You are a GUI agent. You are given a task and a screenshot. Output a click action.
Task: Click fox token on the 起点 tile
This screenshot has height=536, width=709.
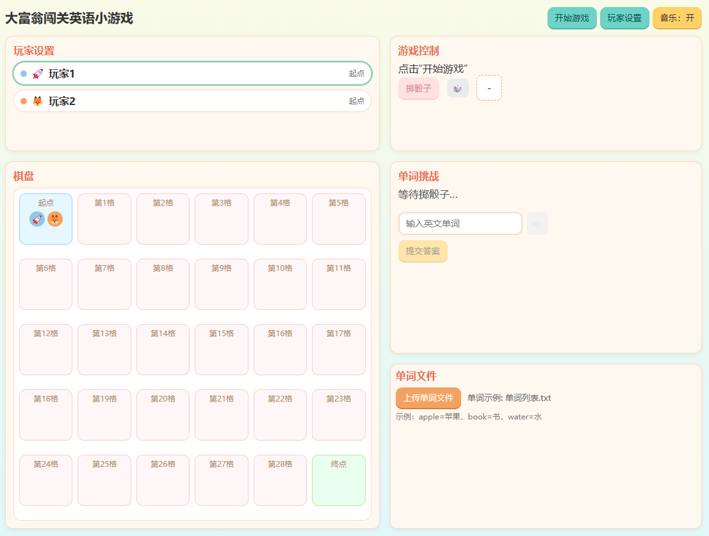(55, 219)
